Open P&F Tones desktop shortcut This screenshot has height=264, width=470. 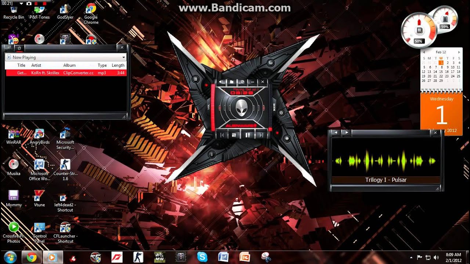click(x=39, y=12)
